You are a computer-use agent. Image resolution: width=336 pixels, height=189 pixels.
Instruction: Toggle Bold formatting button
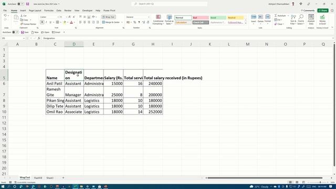(x=42, y=22)
